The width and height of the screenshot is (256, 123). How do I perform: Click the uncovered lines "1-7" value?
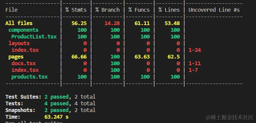click(193, 70)
